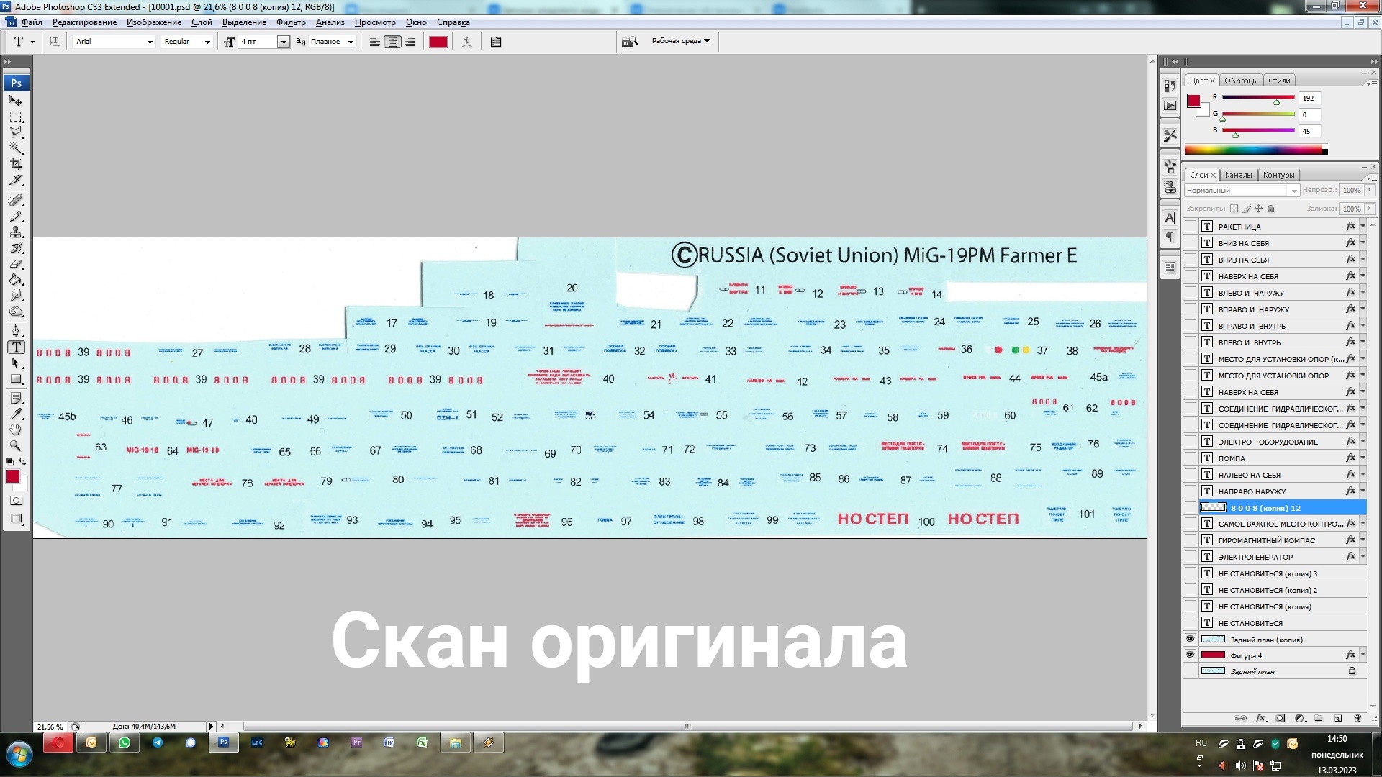
Task: Open the Фильтр menu
Action: coord(291,22)
